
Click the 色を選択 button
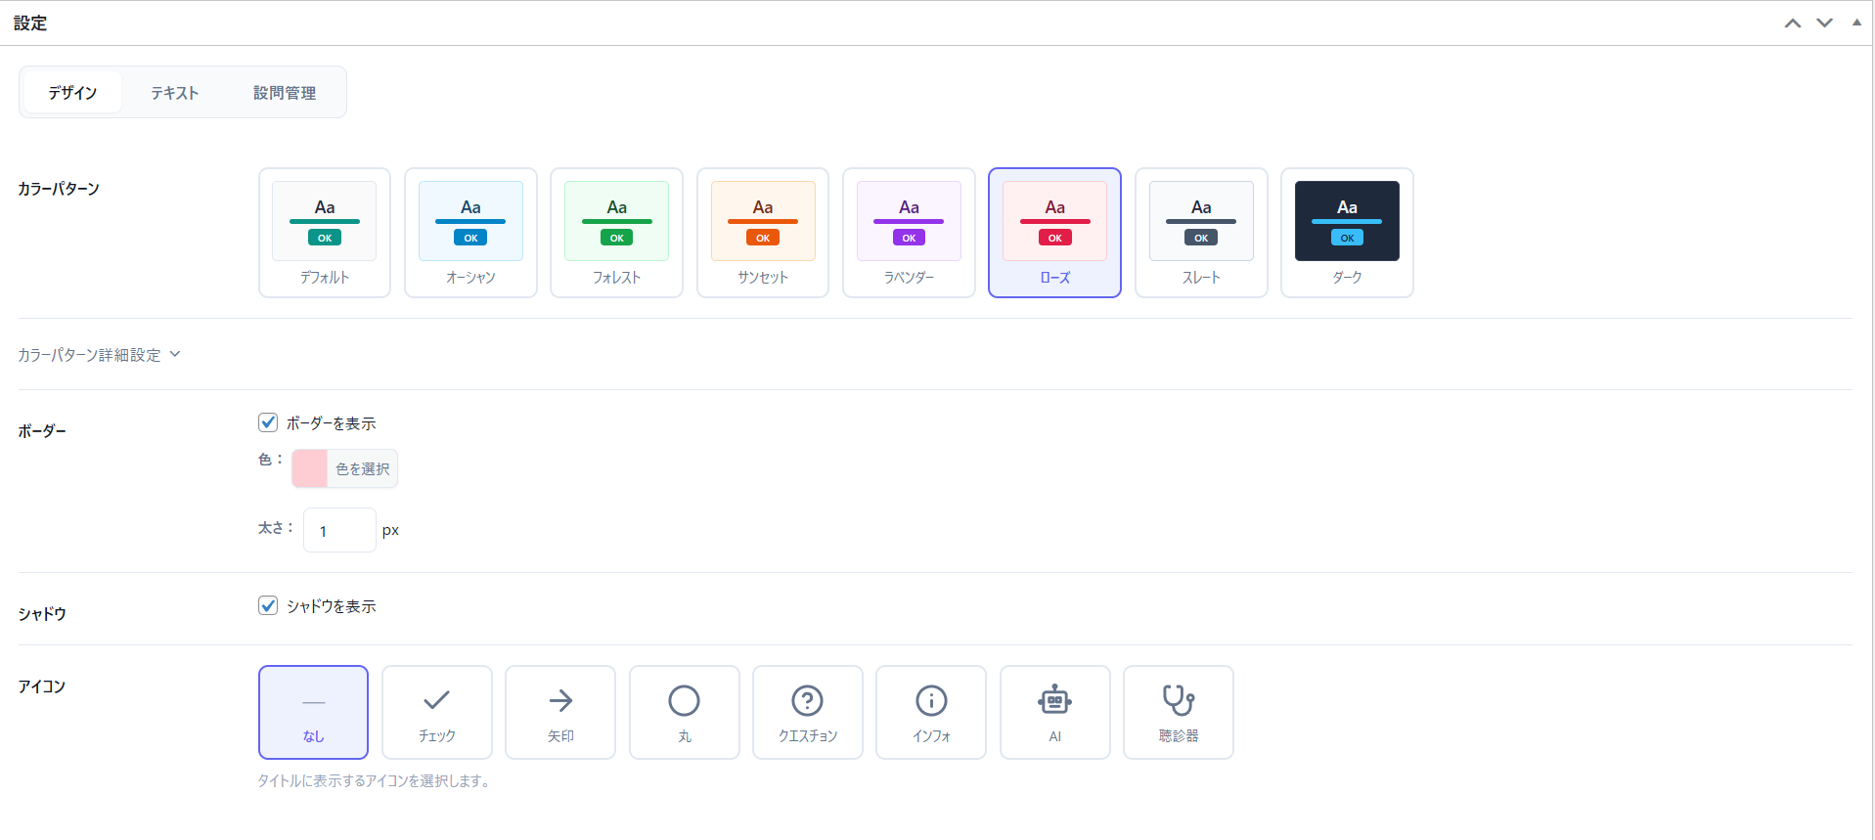click(x=363, y=469)
